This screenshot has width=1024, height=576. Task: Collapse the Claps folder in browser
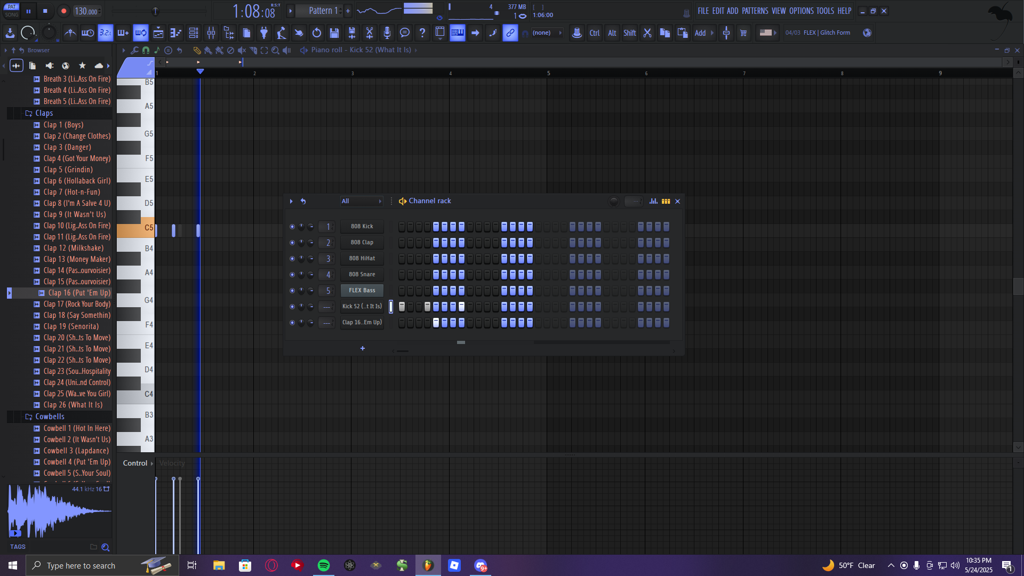[44, 113]
